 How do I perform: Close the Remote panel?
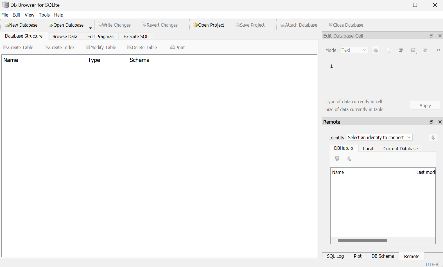[440, 122]
